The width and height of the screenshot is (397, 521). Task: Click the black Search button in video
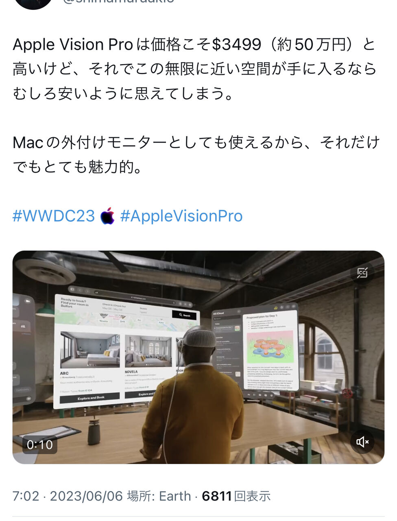[184, 315]
